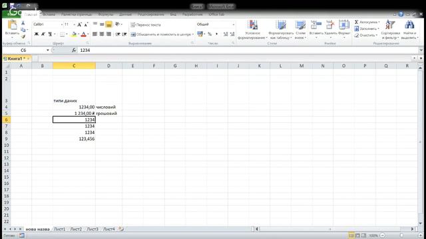
Task: Apply yellow fill color swatch button
Action: point(74,34)
